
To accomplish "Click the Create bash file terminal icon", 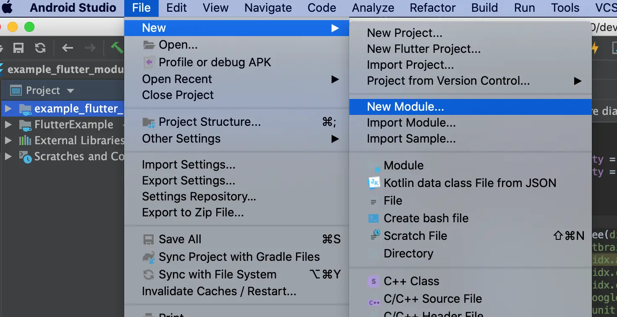I will 374,218.
